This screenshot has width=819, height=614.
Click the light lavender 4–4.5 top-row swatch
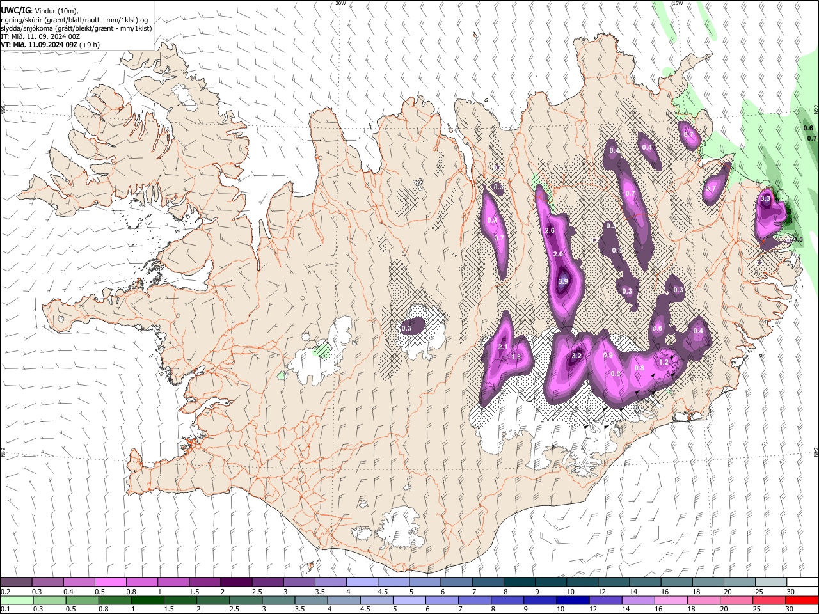[362, 582]
